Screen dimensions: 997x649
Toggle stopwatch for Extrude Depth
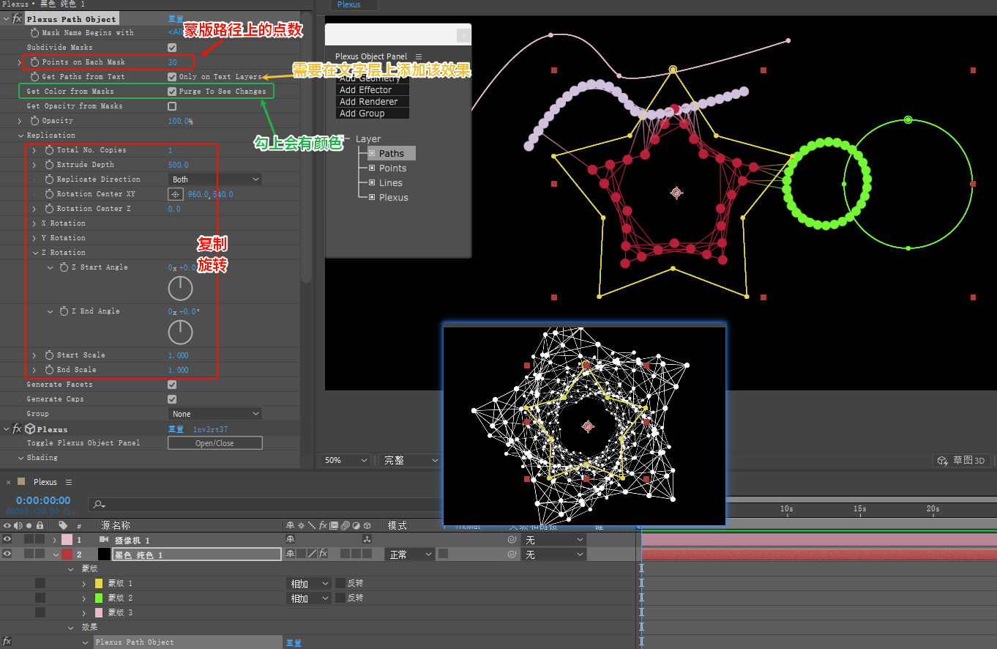[49, 165]
